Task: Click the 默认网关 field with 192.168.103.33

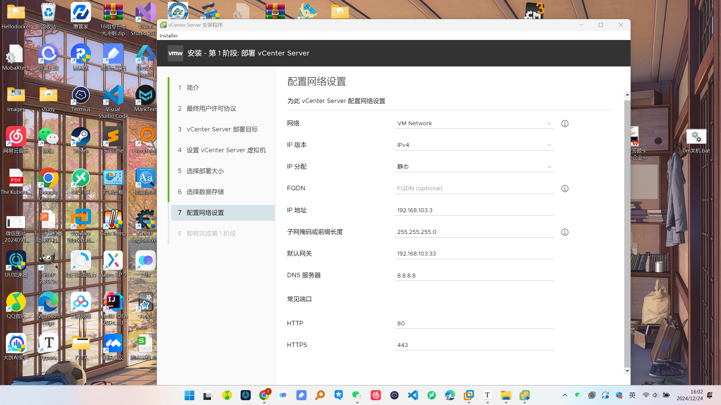Action: coord(474,254)
